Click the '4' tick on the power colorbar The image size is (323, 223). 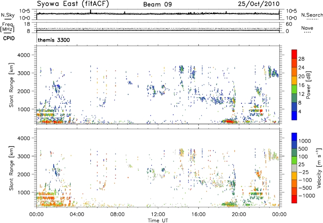click(300, 111)
